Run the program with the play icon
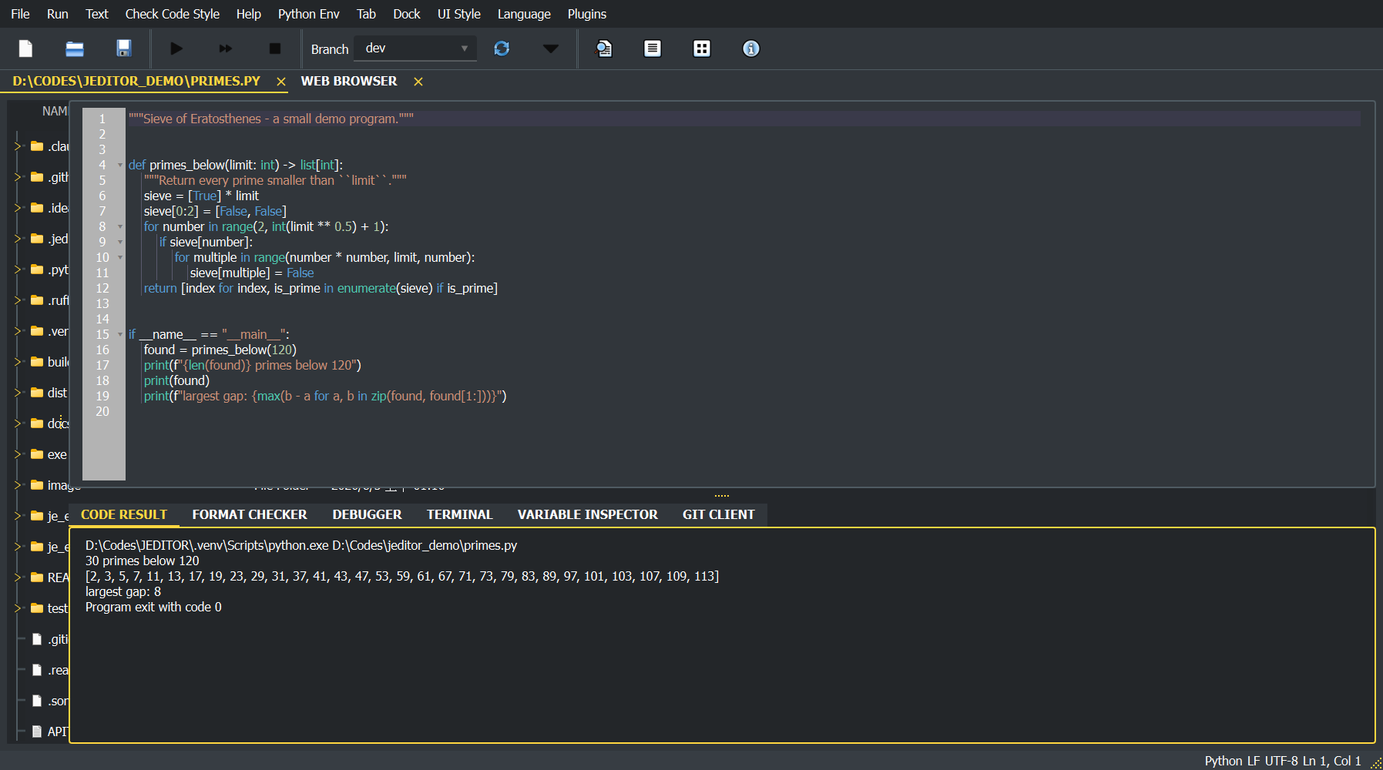 tap(176, 49)
